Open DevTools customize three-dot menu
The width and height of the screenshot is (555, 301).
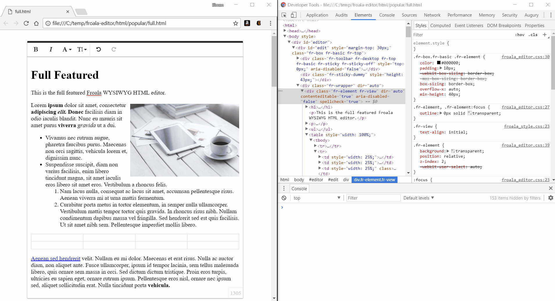pos(551,15)
